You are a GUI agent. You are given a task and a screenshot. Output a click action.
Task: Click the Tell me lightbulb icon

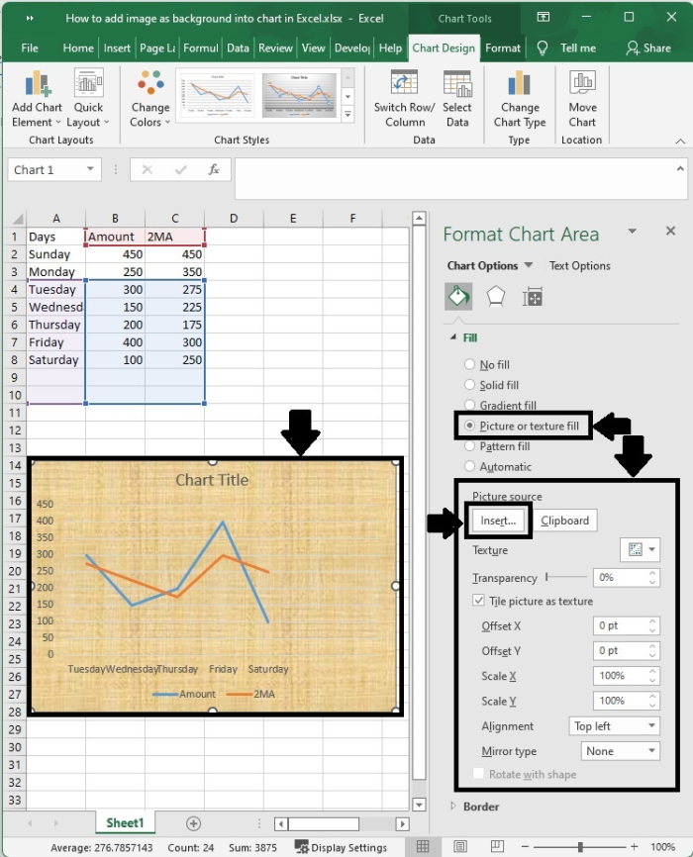tap(543, 48)
